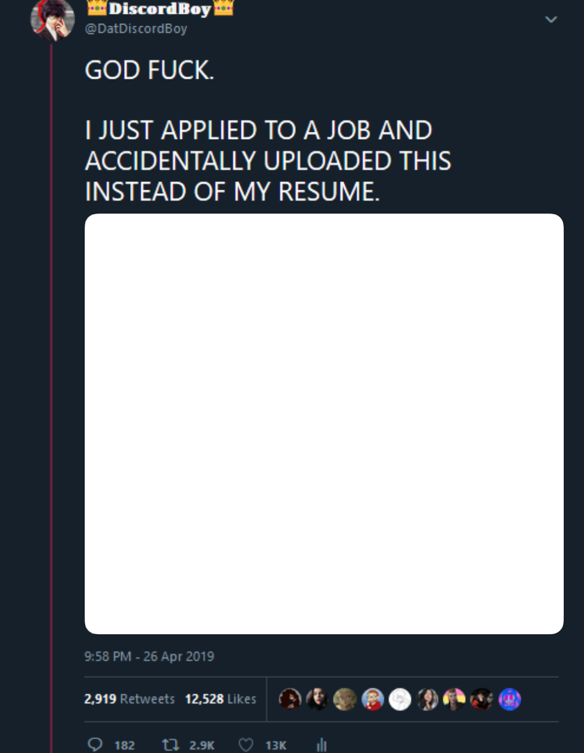
Task: Open DiscordBoy's profile avatar
Action: point(52,20)
